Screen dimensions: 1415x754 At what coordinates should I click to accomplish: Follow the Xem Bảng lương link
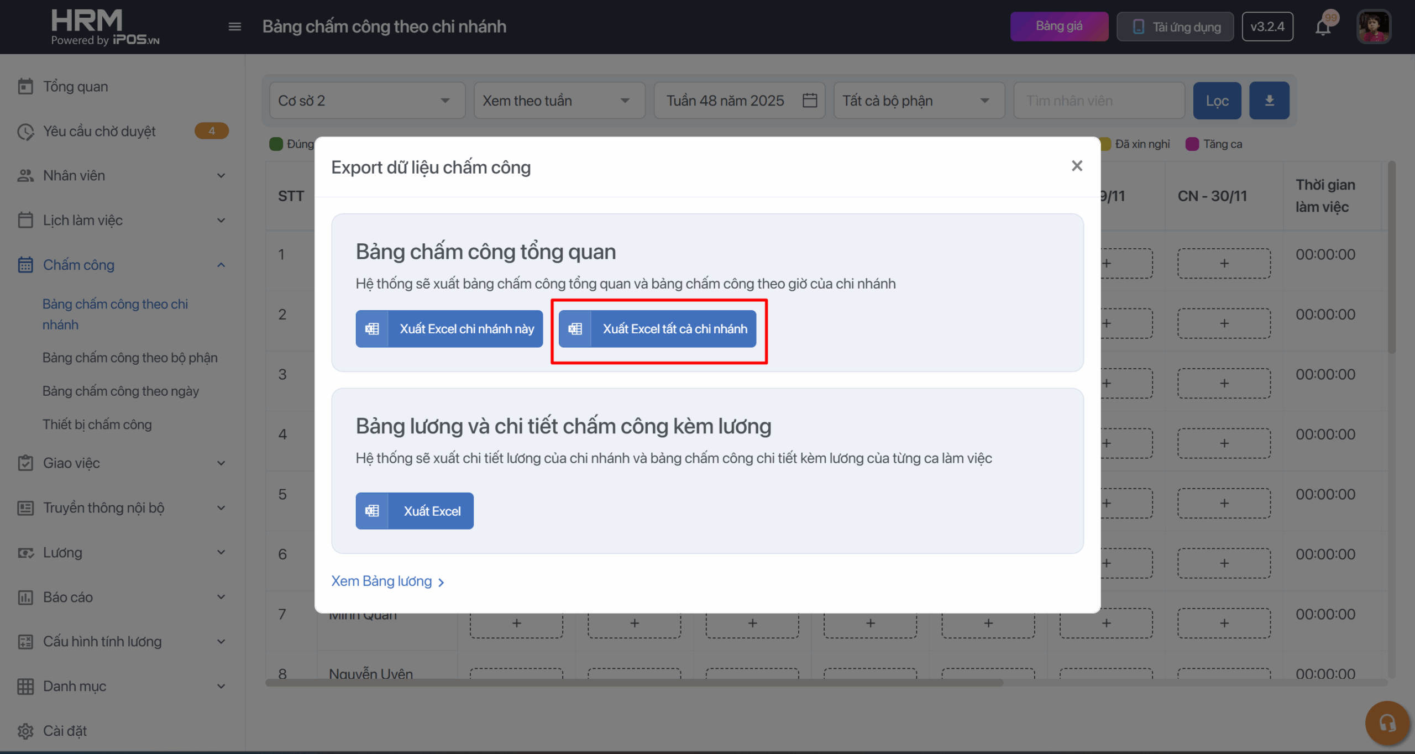point(387,581)
